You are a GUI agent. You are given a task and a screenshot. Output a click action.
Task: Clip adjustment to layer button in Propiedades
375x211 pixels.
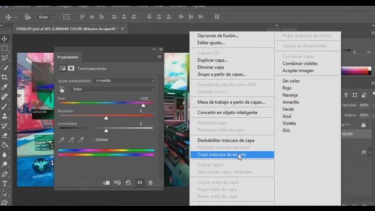(x=107, y=183)
